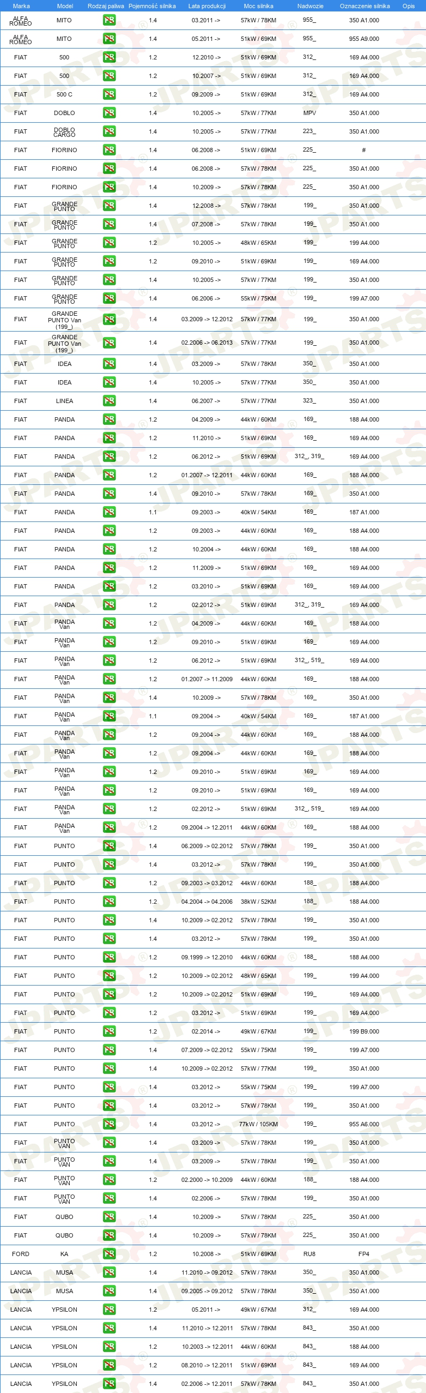
Task: Click fuel icon in Lancia Ypsilon 05.2011 row
Action: click(x=109, y=1310)
